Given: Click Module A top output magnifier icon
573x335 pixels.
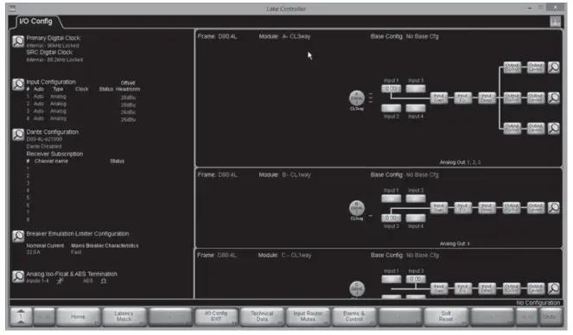Looking at the screenshot, I should tap(554, 67).
